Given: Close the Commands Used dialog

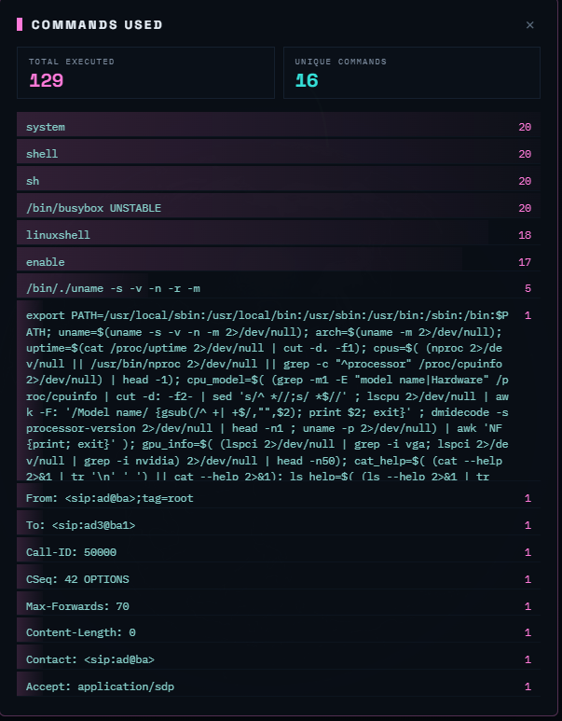Looking at the screenshot, I should [529, 25].
